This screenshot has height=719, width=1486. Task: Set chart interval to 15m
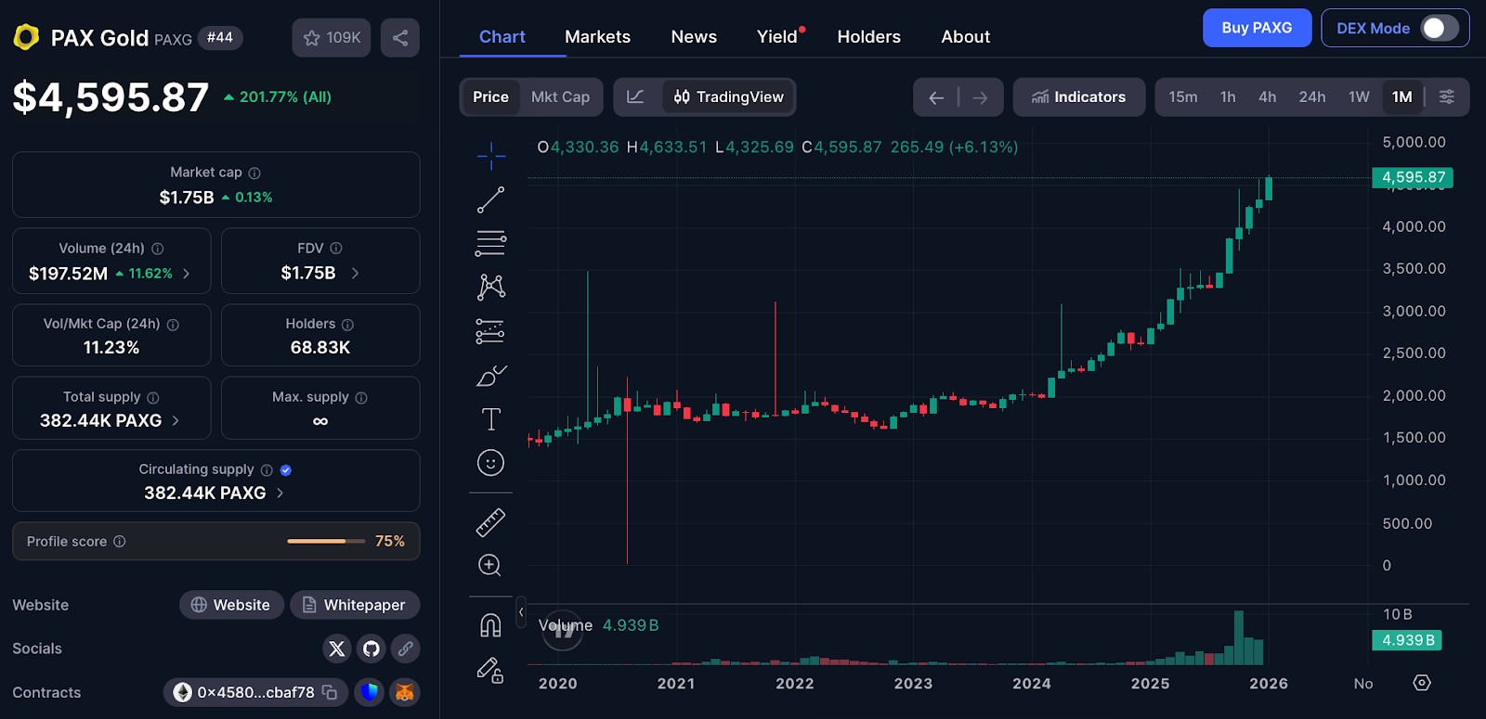point(1182,96)
